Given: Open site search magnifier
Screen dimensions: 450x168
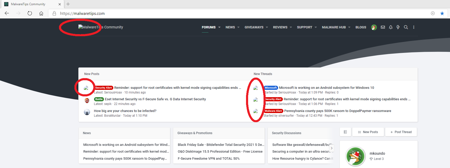Looking at the screenshot, I should (406, 27).
